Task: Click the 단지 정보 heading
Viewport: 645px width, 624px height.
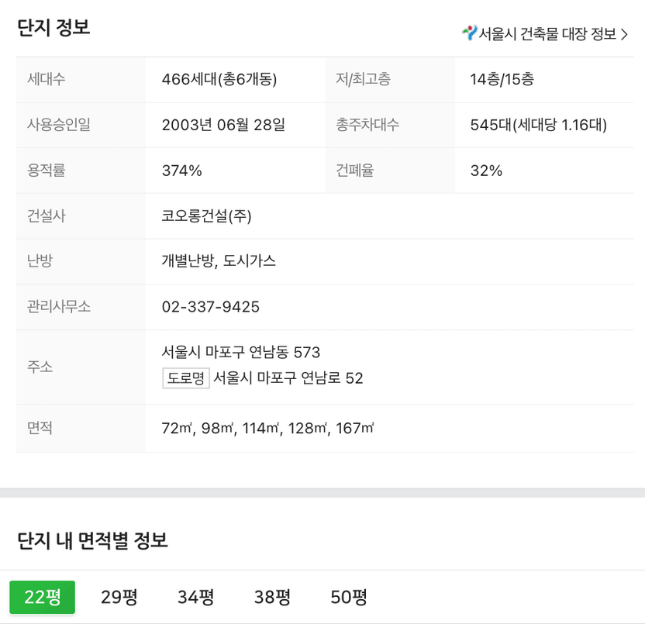Action: click(x=53, y=28)
